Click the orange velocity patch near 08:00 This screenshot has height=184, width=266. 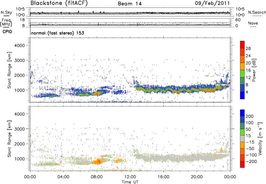[x=97, y=162]
